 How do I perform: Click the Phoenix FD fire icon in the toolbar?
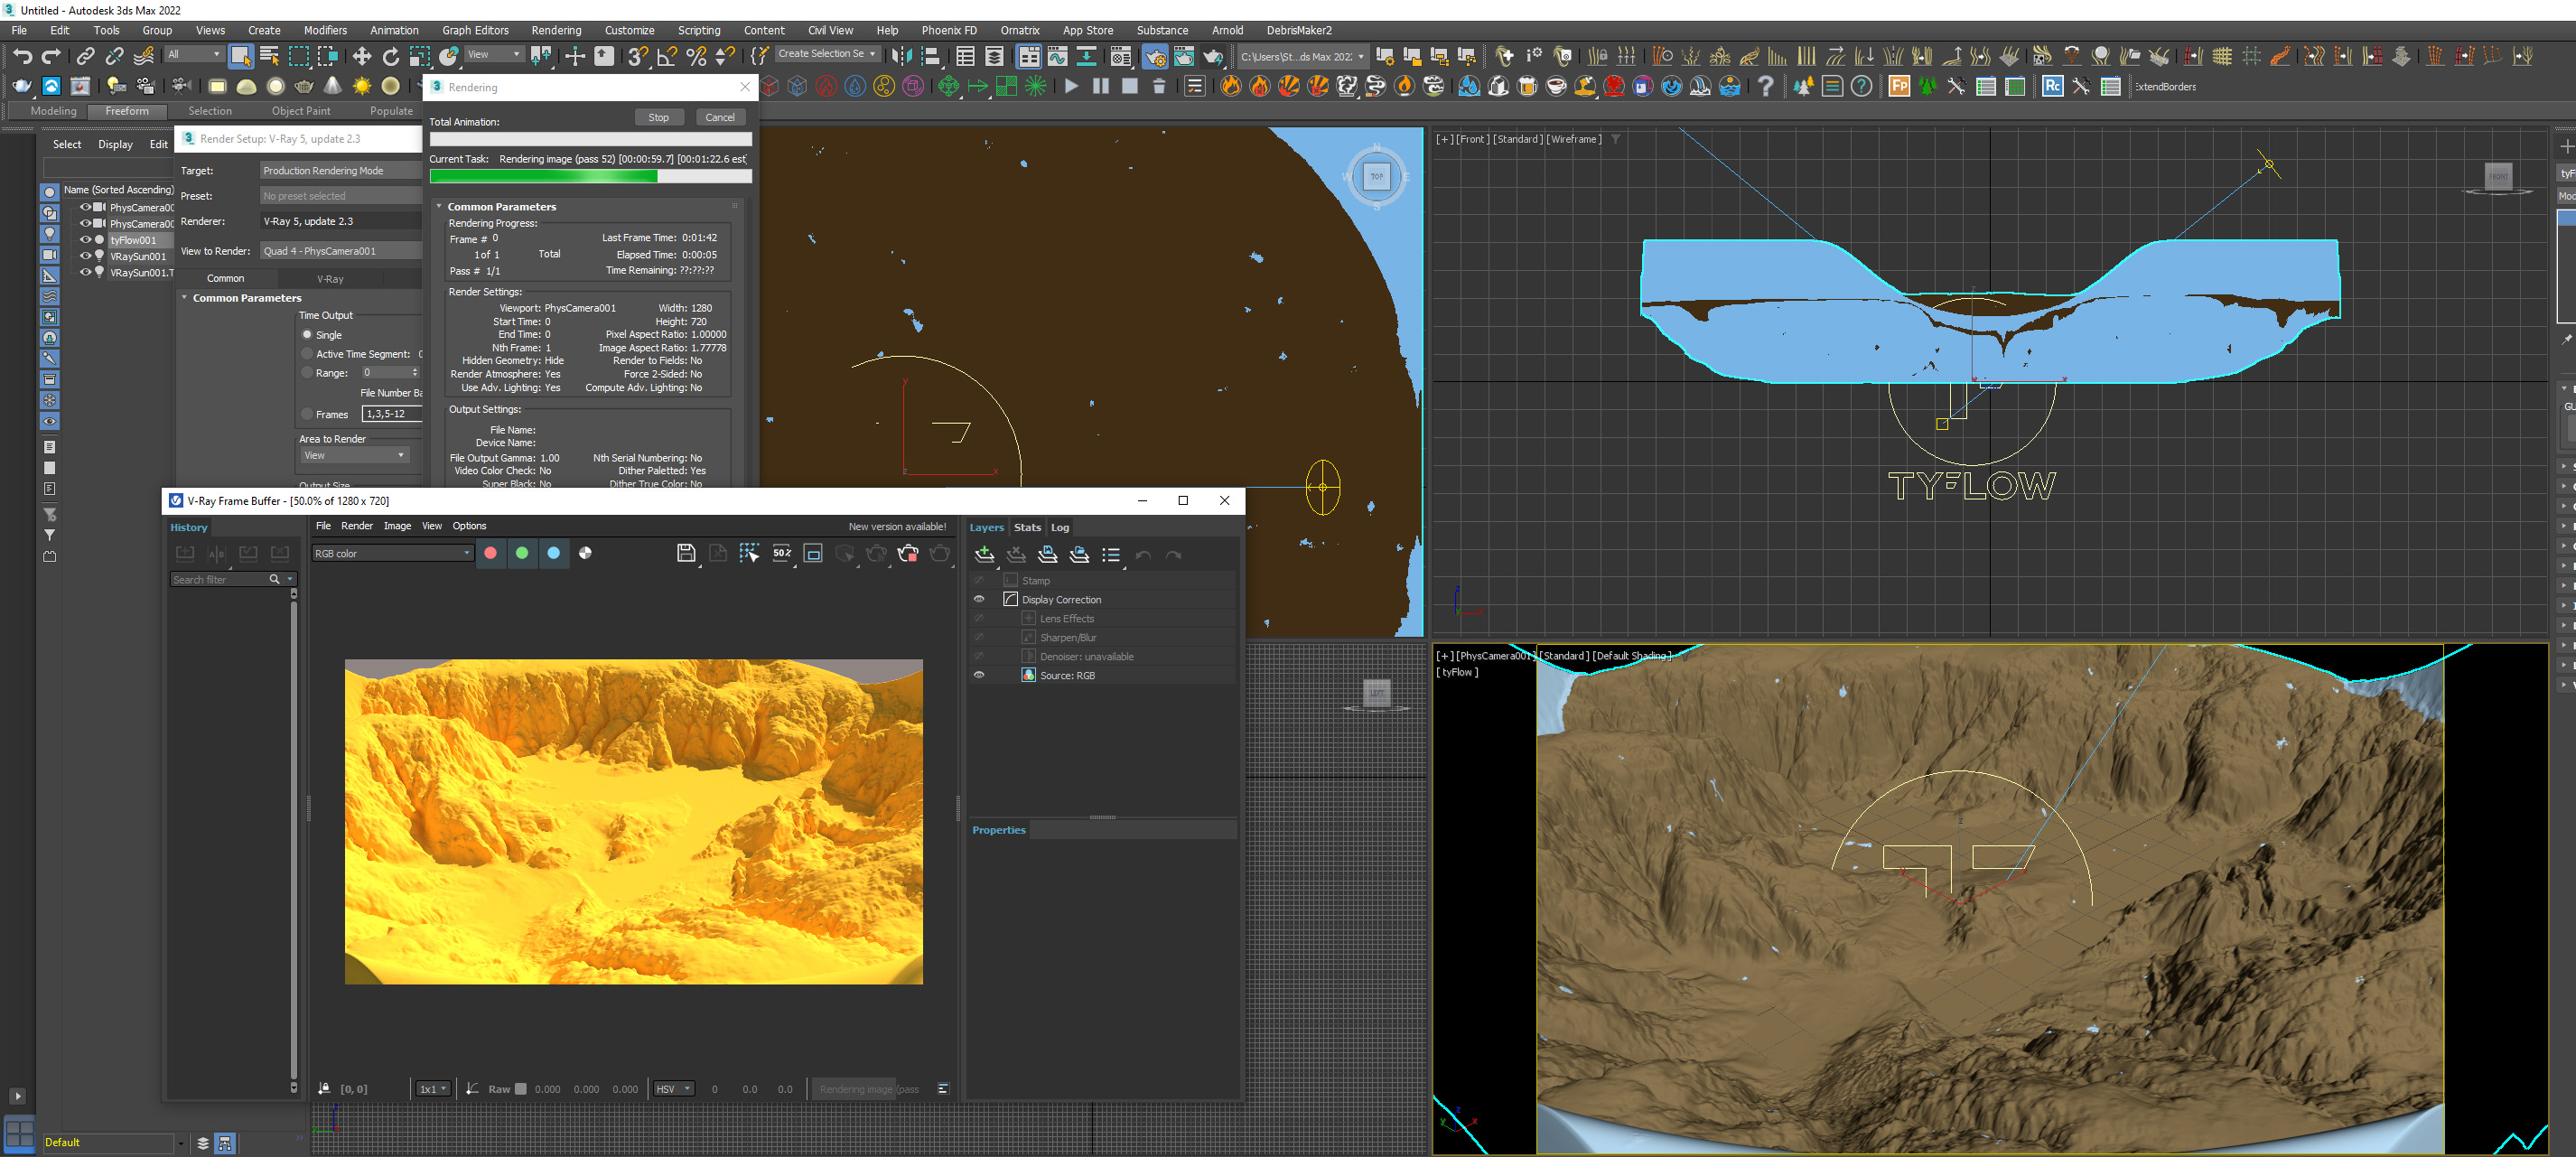(x=1230, y=86)
